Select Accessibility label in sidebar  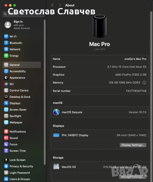(x=17, y=71)
